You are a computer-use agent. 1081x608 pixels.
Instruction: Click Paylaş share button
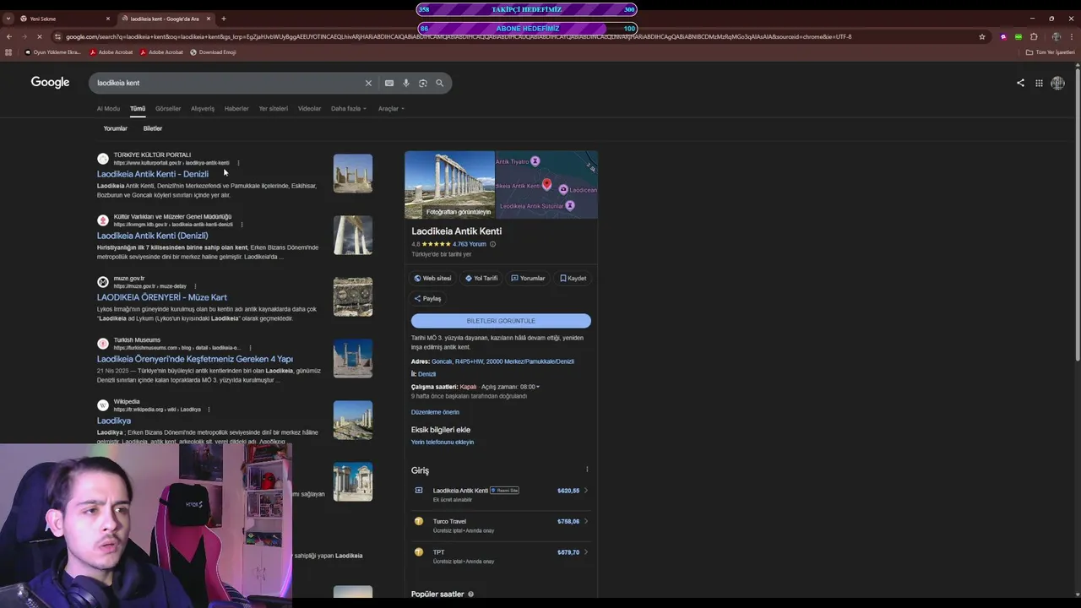(x=427, y=298)
